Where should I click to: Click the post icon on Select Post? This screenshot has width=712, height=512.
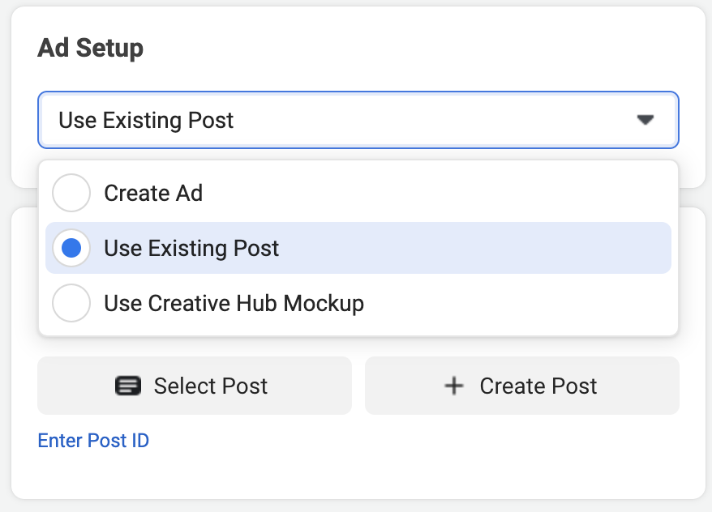click(x=127, y=386)
